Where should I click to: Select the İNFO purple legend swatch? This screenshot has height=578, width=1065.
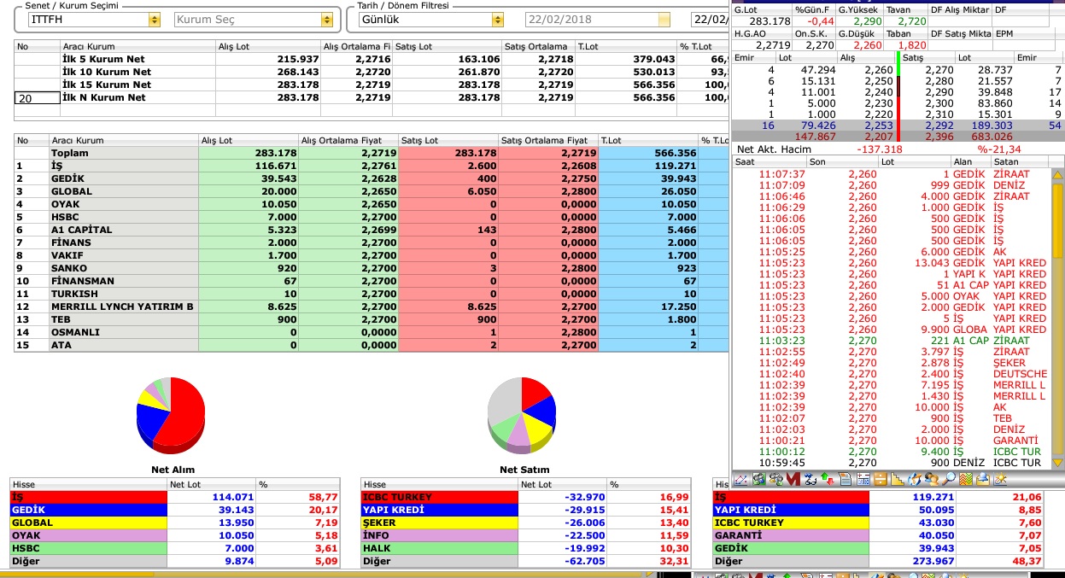(440, 535)
